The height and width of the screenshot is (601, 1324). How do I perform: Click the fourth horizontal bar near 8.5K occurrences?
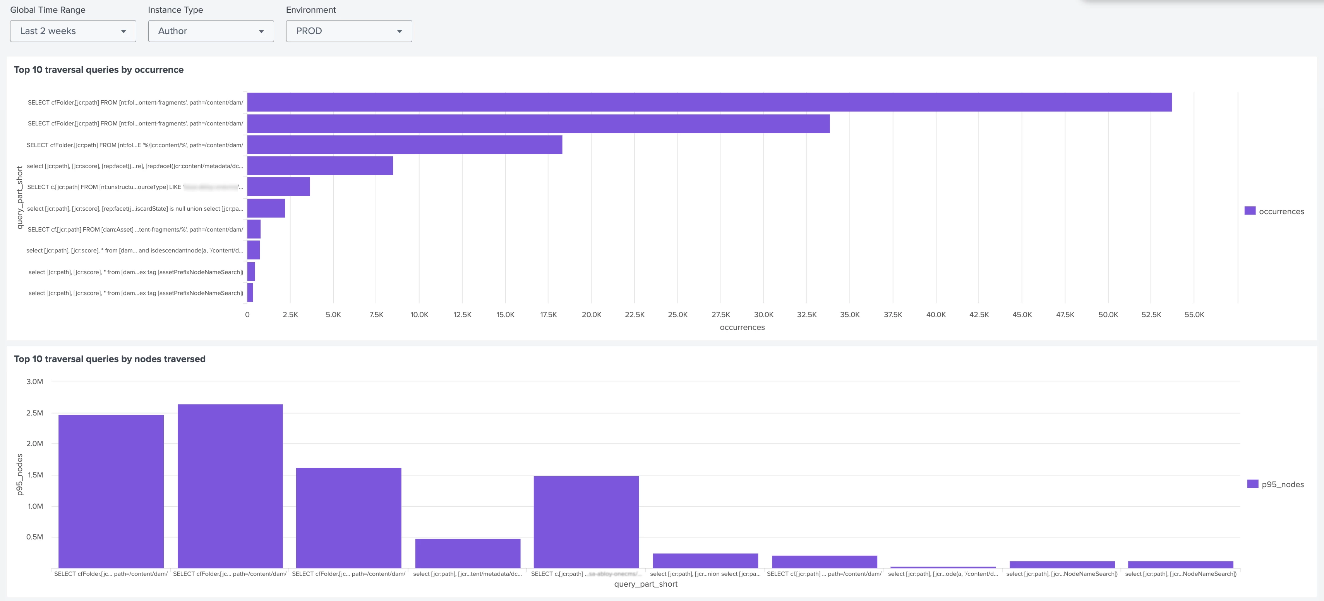tap(320, 165)
